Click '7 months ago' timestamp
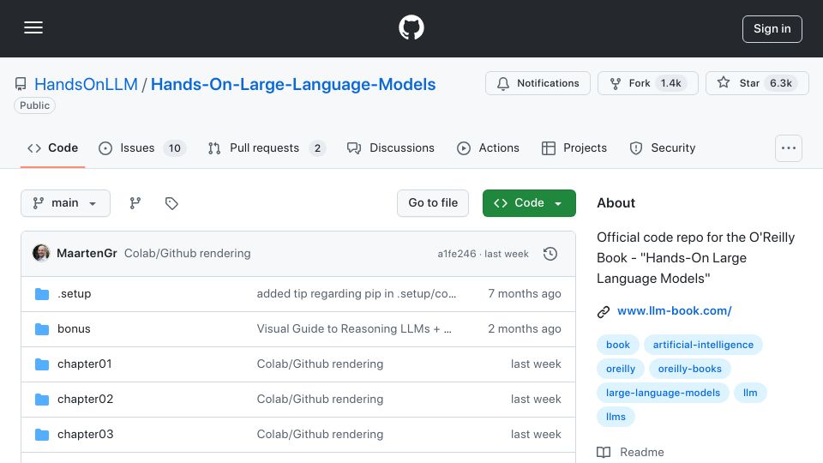 525,294
